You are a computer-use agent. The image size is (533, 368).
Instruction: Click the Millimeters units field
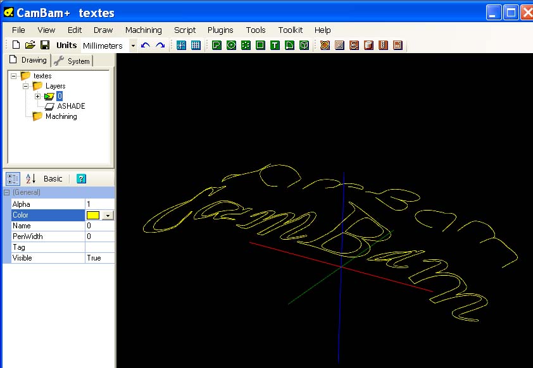coord(104,46)
